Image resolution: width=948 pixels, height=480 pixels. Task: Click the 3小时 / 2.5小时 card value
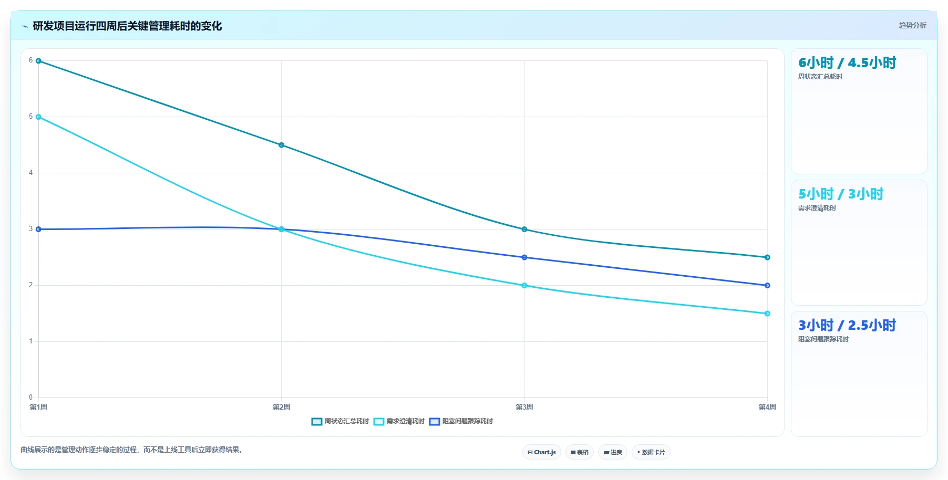(x=847, y=326)
